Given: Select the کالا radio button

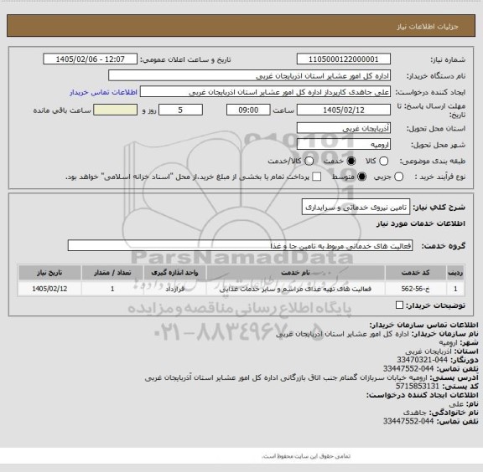Looking at the screenshot, I should (383, 162).
